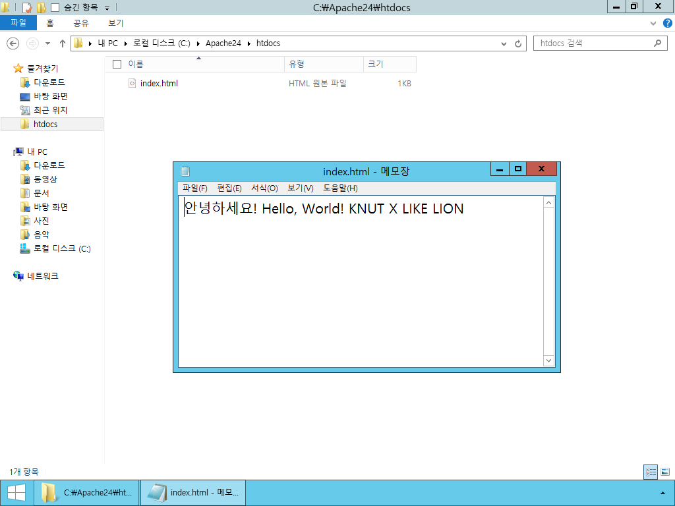
Task: Expand the ribbon with the chevron
Action: pos(653,23)
